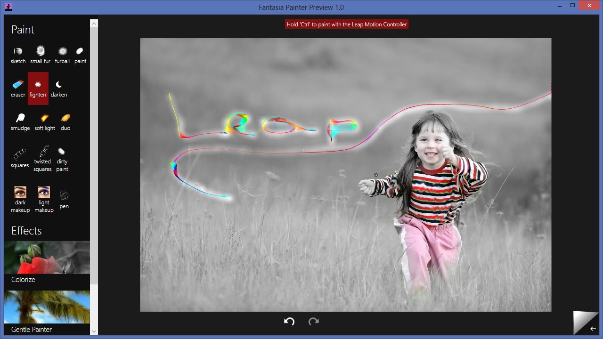This screenshot has width=603, height=339.
Task: Pick the duo brush
Action: click(x=65, y=121)
